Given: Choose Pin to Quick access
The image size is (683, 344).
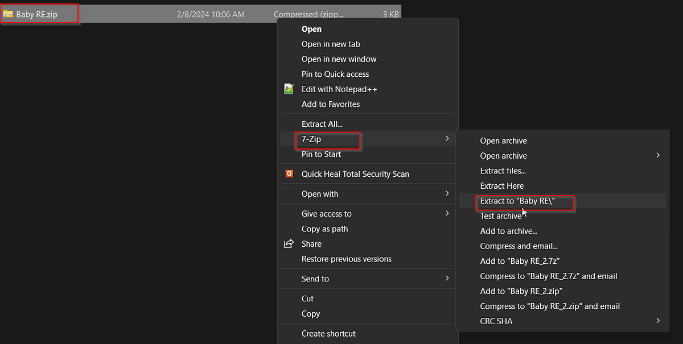Looking at the screenshot, I should 335,74.
